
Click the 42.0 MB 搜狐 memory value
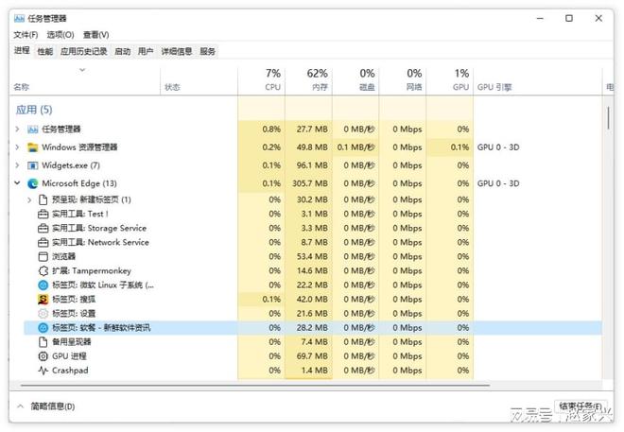coord(312,299)
